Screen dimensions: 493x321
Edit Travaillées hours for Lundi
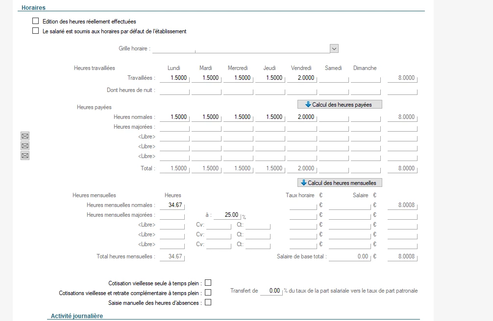tap(174, 78)
